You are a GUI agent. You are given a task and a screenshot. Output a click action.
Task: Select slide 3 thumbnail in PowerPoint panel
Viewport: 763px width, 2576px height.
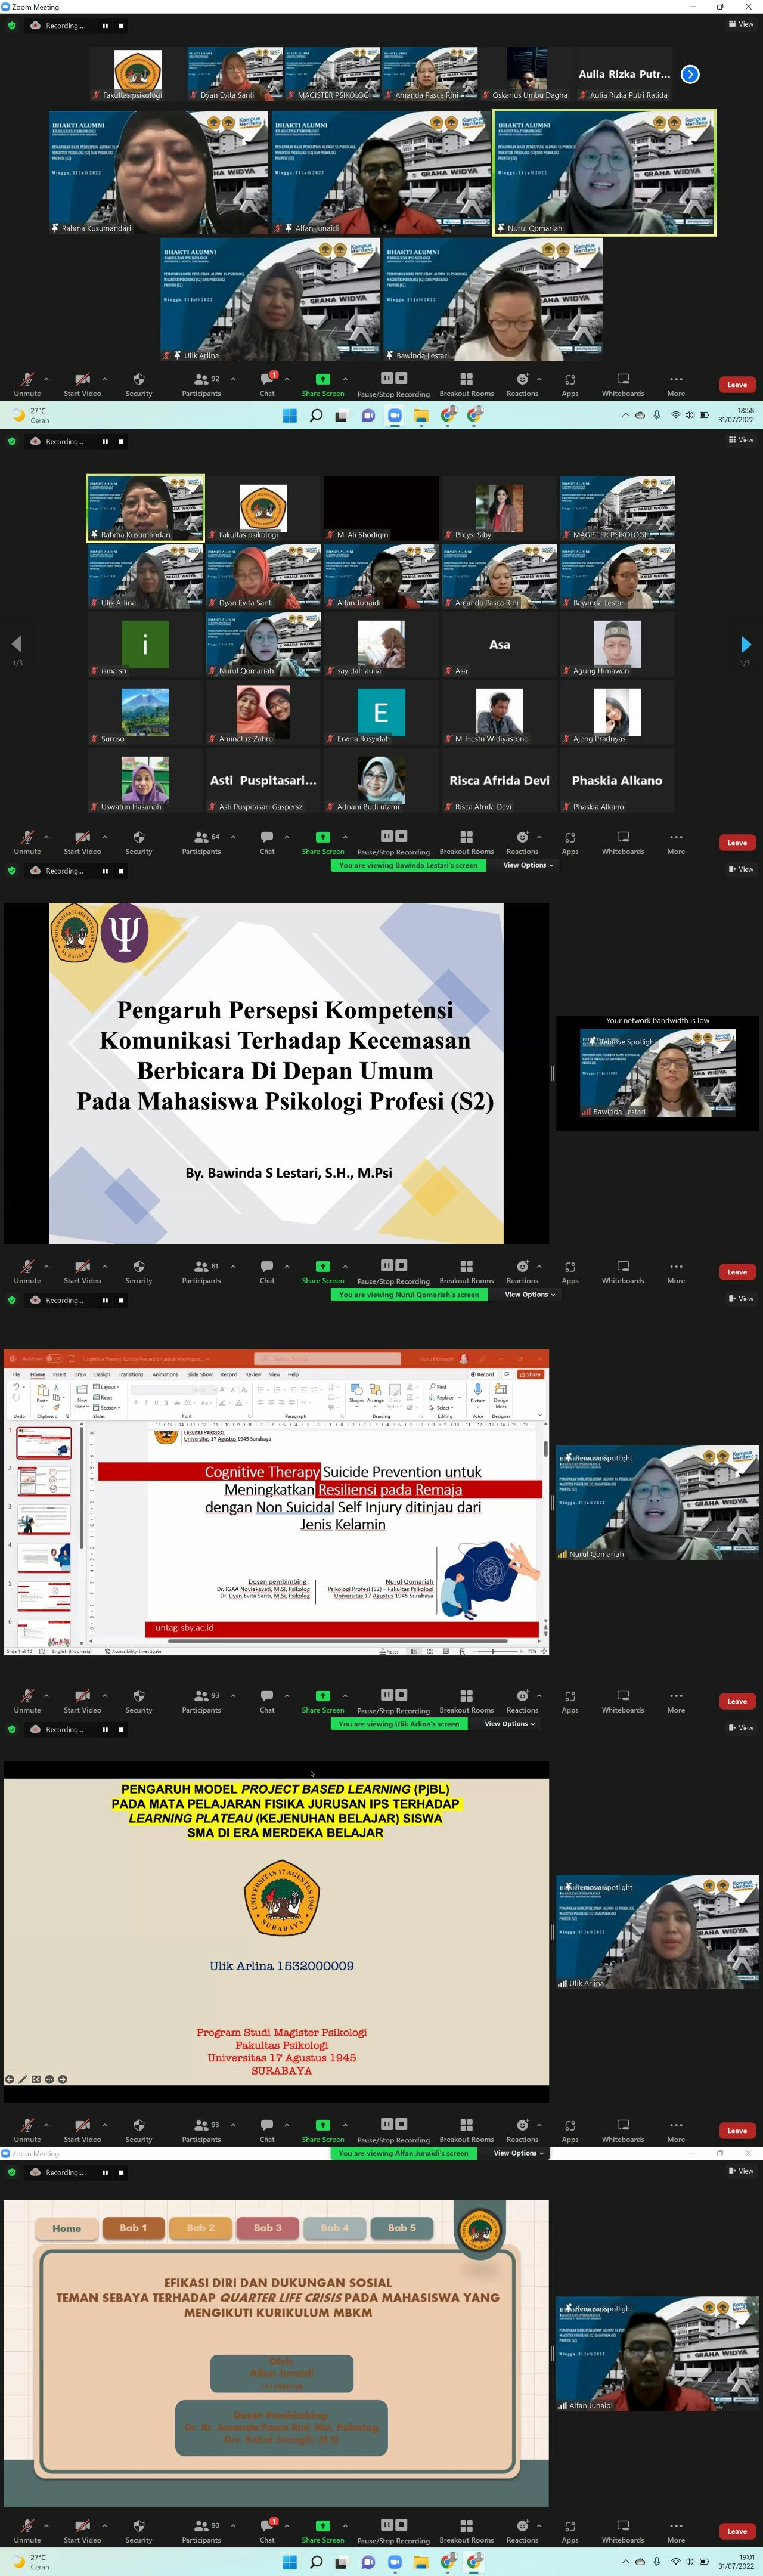tap(44, 1520)
